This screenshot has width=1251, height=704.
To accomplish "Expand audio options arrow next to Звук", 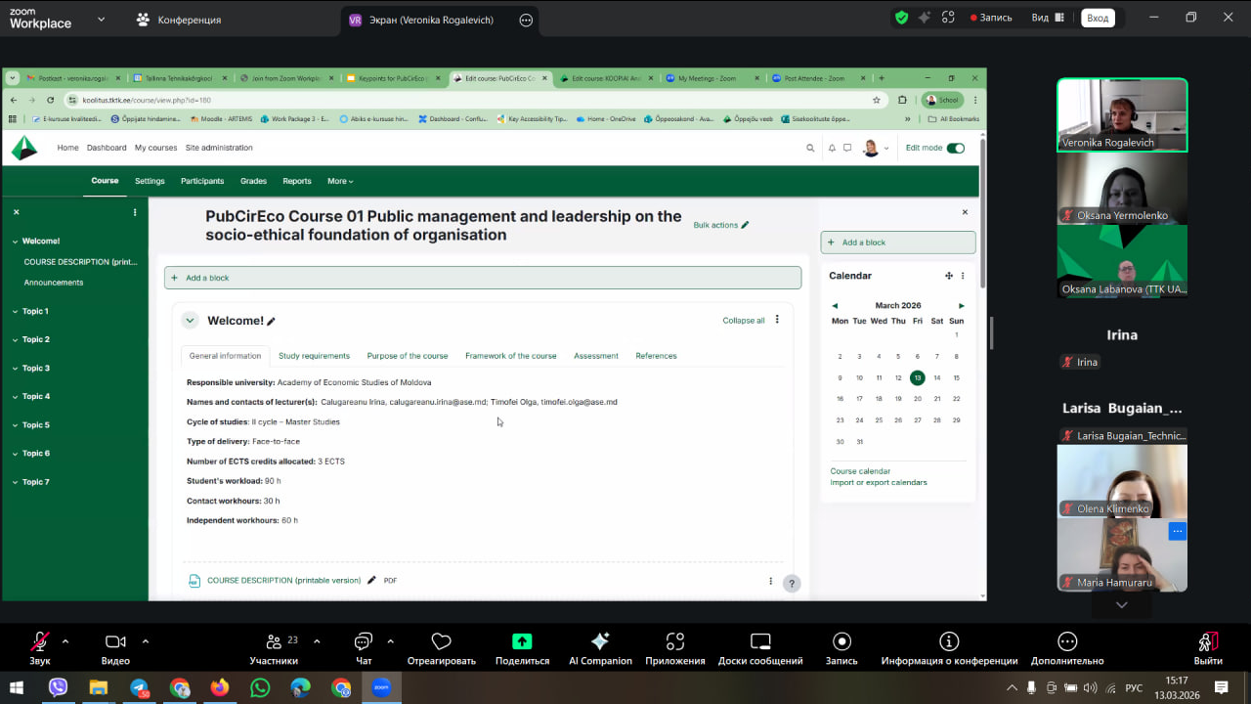I will click(x=65, y=641).
